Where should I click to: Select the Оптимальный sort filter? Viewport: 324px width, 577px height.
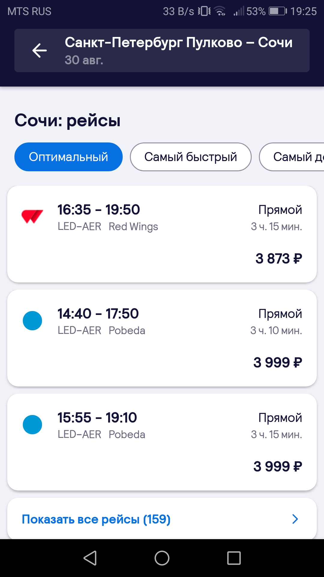click(68, 157)
